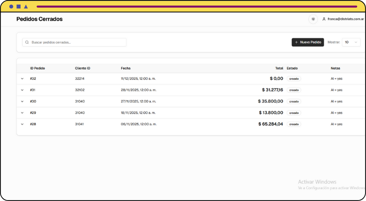Click the franca@distriats.com.ar account email

tap(345, 19)
